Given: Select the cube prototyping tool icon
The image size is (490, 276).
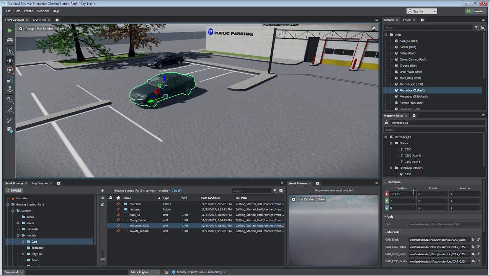Looking at the screenshot, I should (10, 130).
